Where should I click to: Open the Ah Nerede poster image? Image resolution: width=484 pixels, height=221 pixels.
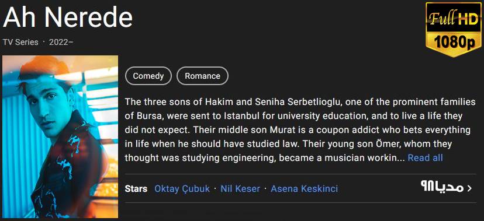tap(60, 136)
